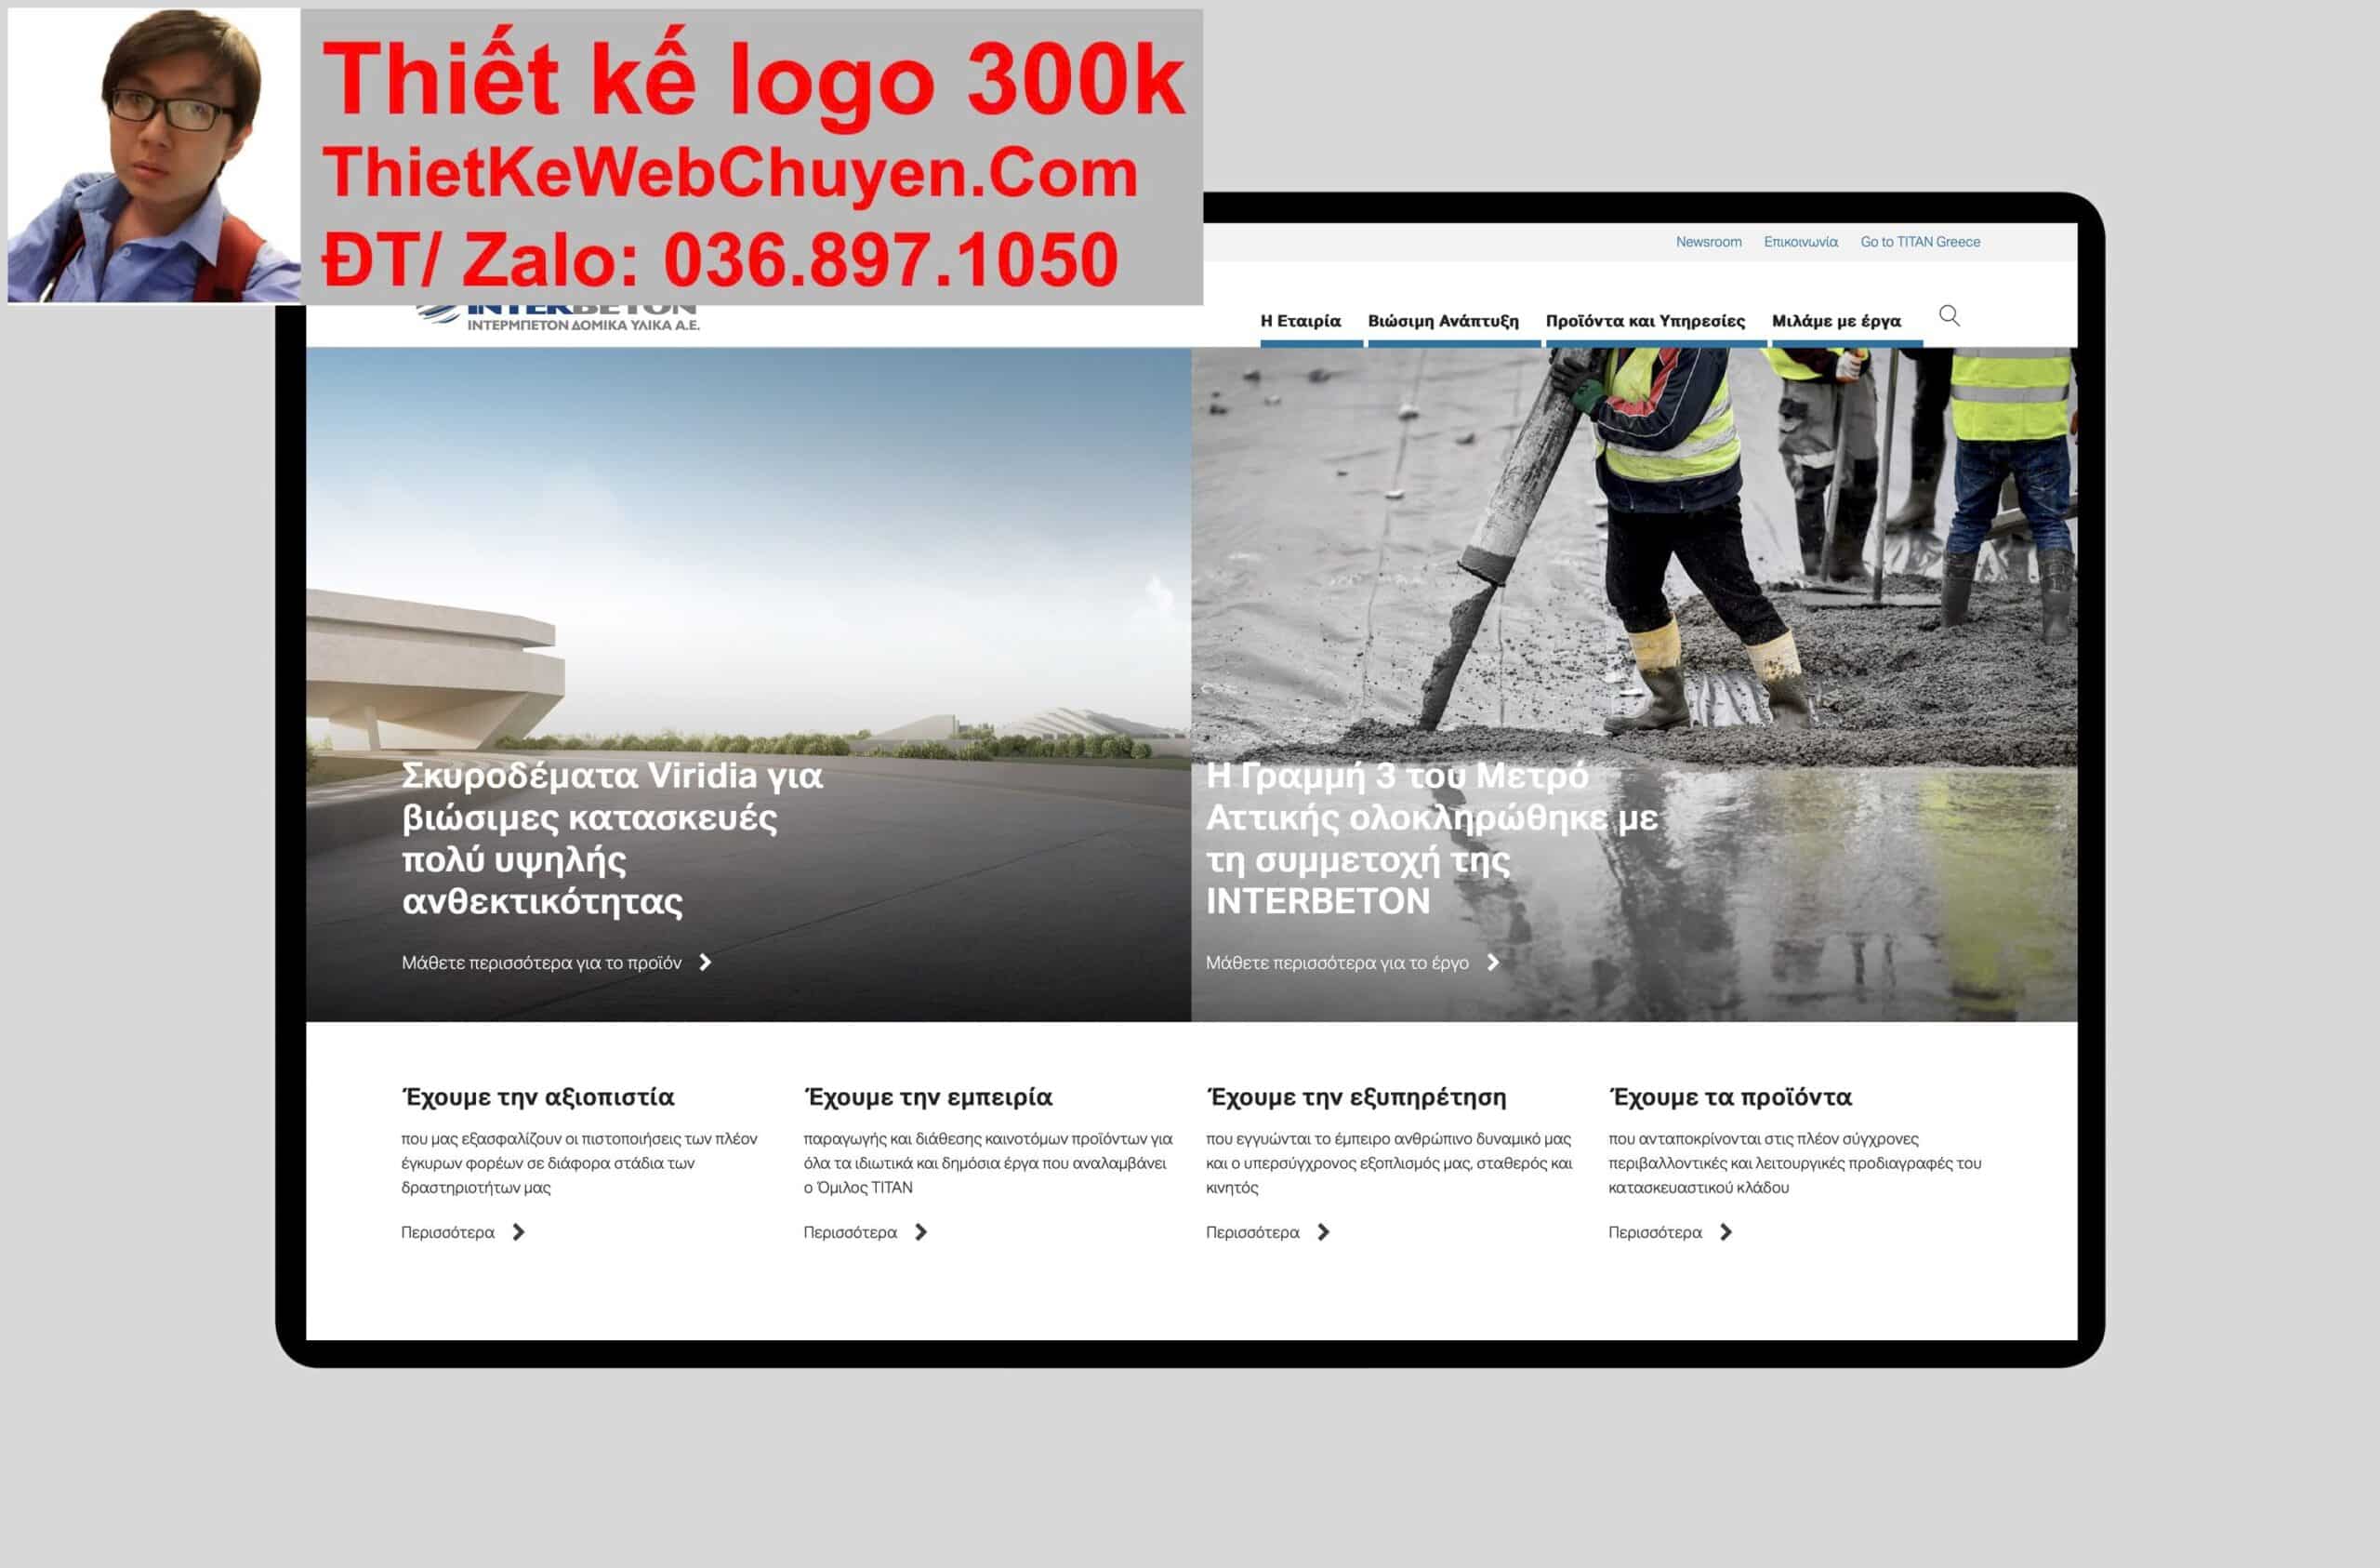The height and width of the screenshot is (1568, 2380).
Task: Click Viridia concrete hero image
Action: click(748, 561)
